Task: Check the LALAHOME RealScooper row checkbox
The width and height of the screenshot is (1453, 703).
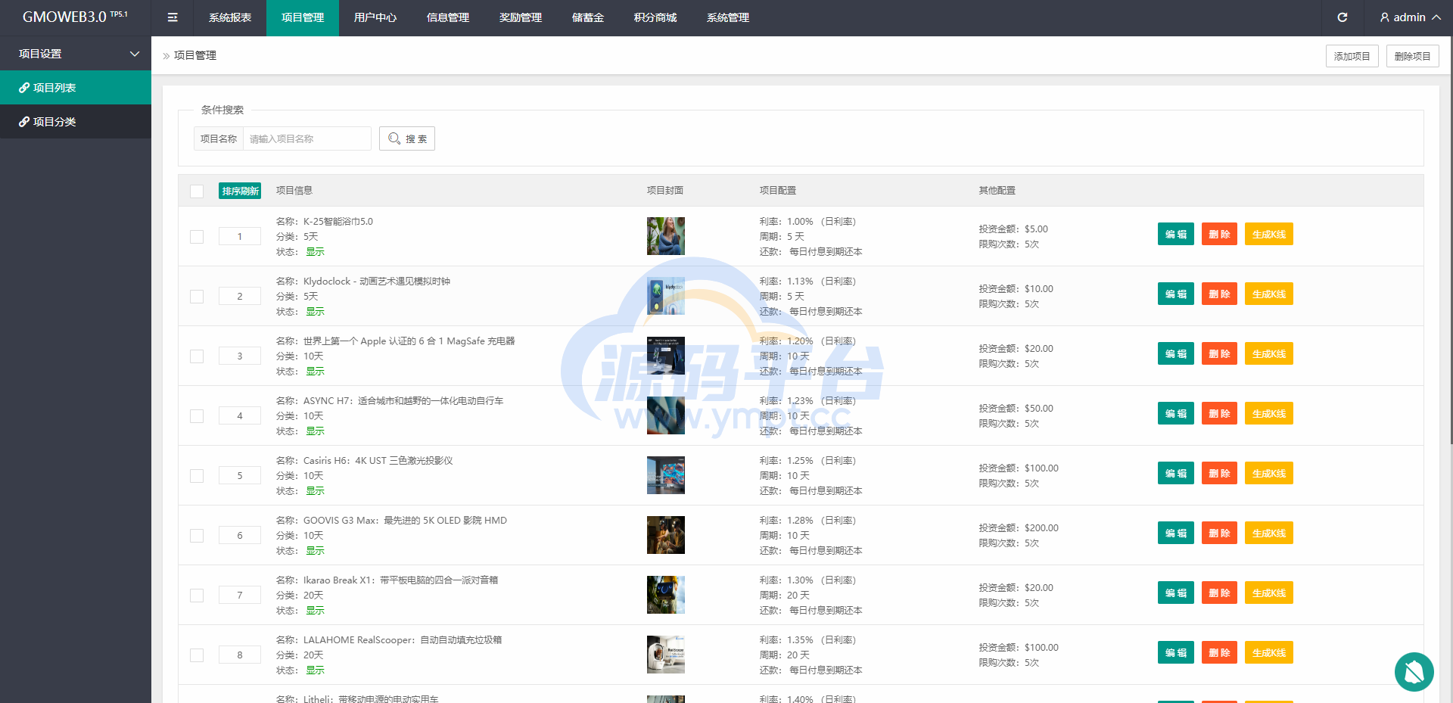Action: 197,655
